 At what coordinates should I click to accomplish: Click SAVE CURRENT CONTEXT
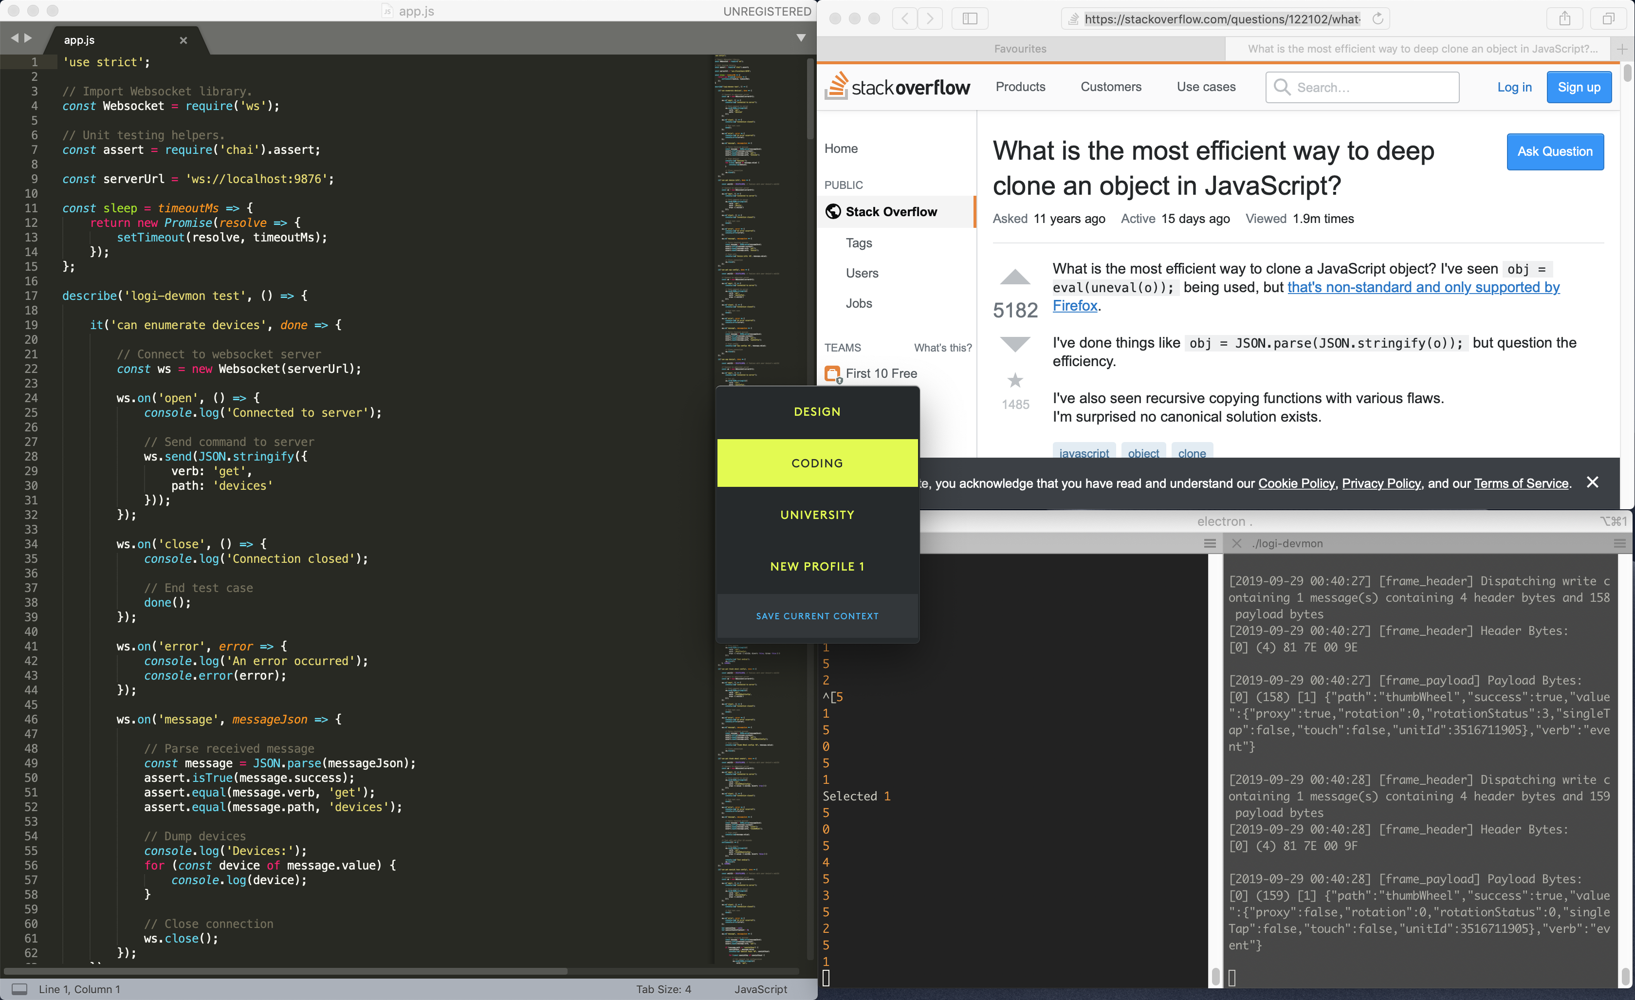tap(817, 616)
